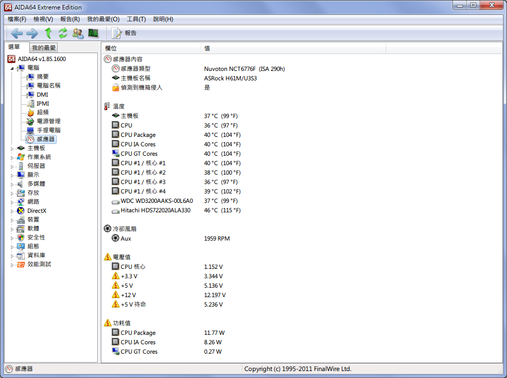The image size is (507, 378).
Task: Select AIDA64 v1.85.1600 root node
Action: tap(42, 59)
